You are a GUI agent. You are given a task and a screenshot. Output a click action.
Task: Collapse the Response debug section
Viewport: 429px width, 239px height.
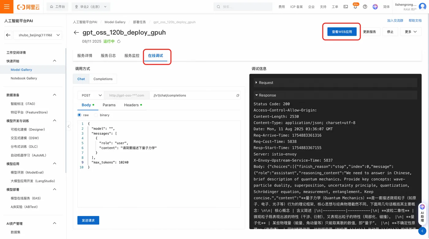pos(335,95)
